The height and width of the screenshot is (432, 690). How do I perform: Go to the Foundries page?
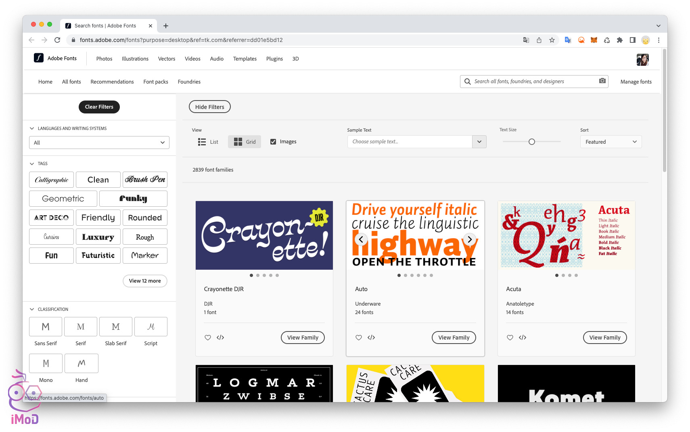tap(189, 82)
